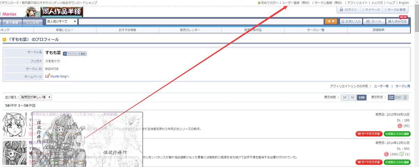This screenshot has height=167, width=419.
Task: Open the green comment icon next to (1)
Action: pos(402,154)
